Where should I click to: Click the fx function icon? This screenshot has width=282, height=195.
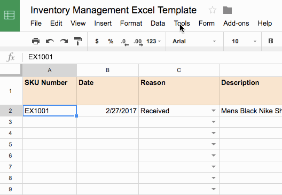[11, 57]
